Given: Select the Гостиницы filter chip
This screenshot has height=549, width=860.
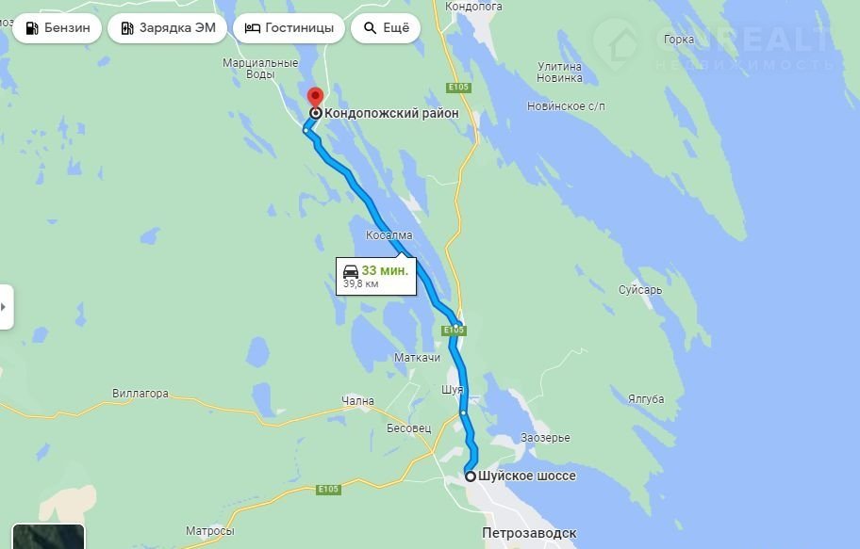Looking at the screenshot, I should [x=289, y=28].
